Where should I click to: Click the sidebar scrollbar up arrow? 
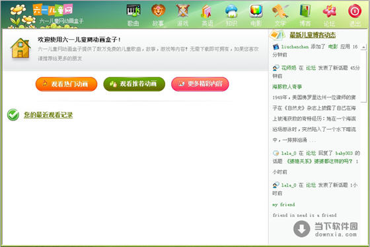point(363,47)
